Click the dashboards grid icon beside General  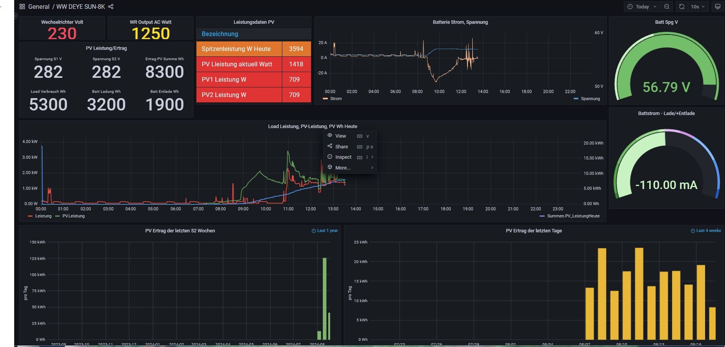click(22, 7)
